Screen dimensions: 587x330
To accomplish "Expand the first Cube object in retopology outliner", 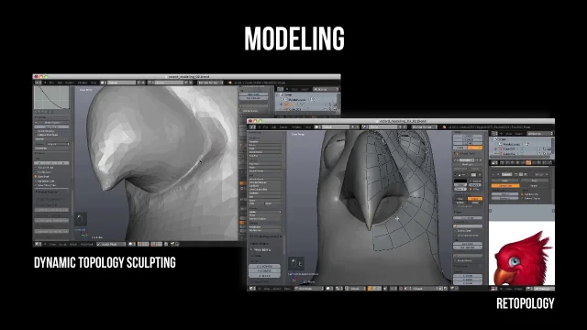I will point(496,148).
